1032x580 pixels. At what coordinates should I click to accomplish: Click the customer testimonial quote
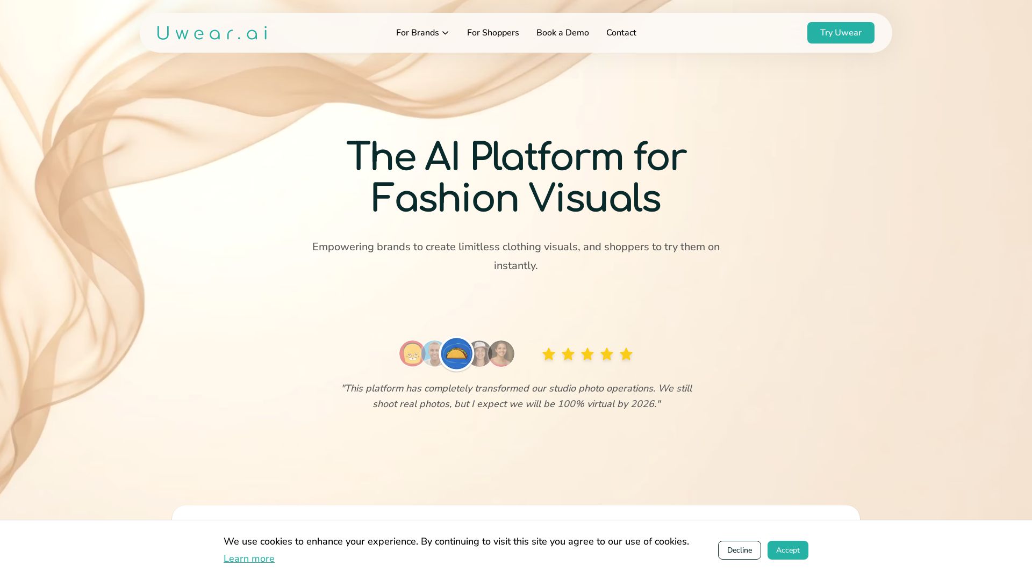coord(516,396)
